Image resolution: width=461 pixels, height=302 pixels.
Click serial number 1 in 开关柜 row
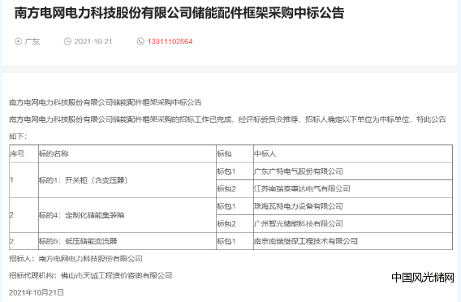pyautogui.click(x=11, y=179)
